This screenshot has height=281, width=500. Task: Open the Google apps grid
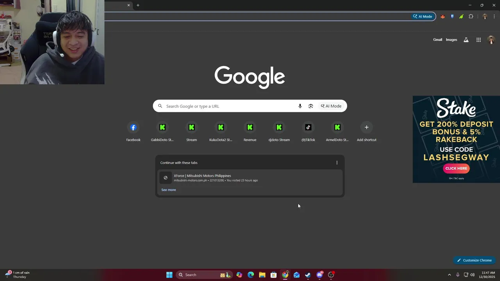(479, 40)
